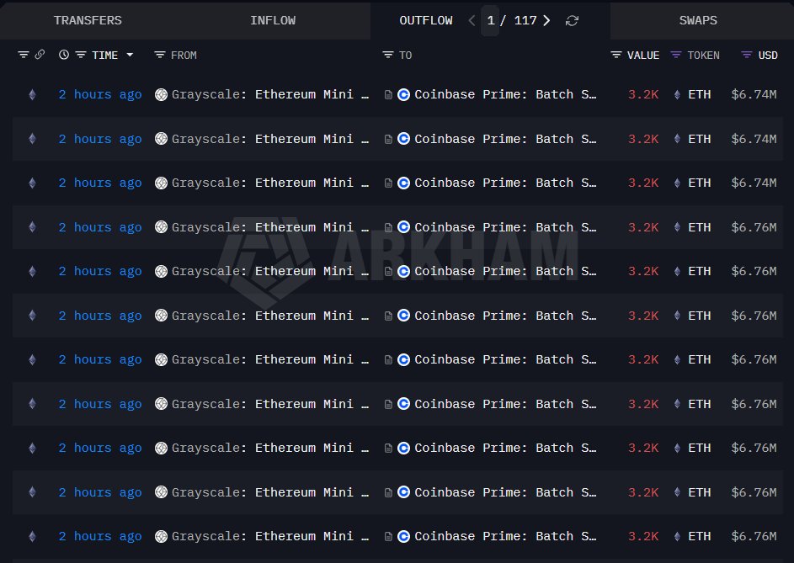Click the contract document icon in top row
Viewport: 794px width, 563px height.
tap(388, 95)
